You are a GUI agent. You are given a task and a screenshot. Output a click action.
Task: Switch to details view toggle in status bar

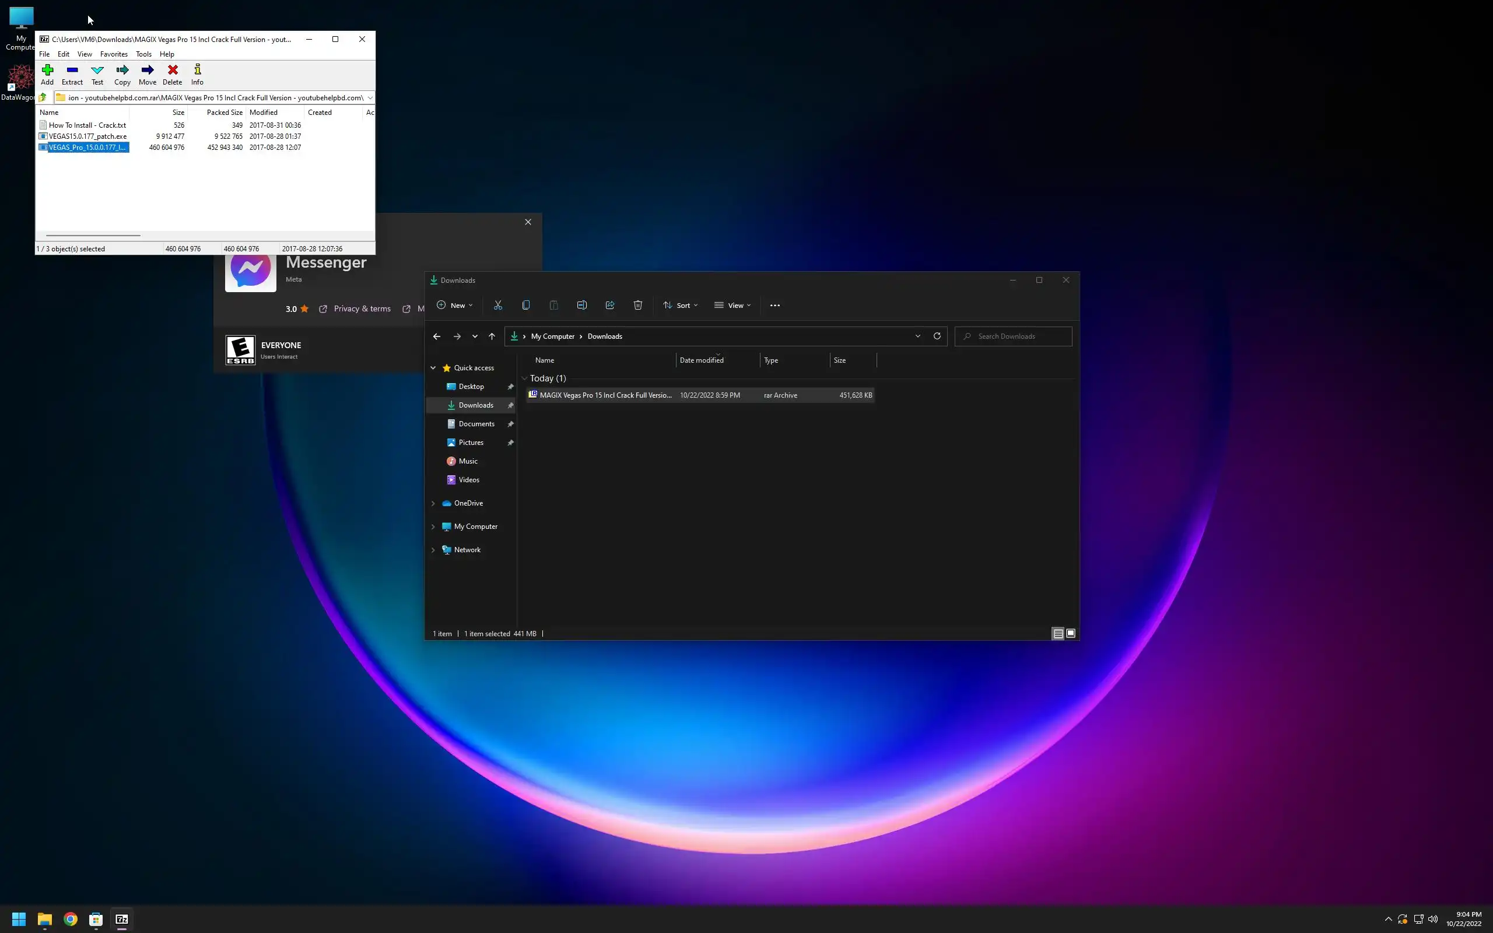pos(1057,634)
